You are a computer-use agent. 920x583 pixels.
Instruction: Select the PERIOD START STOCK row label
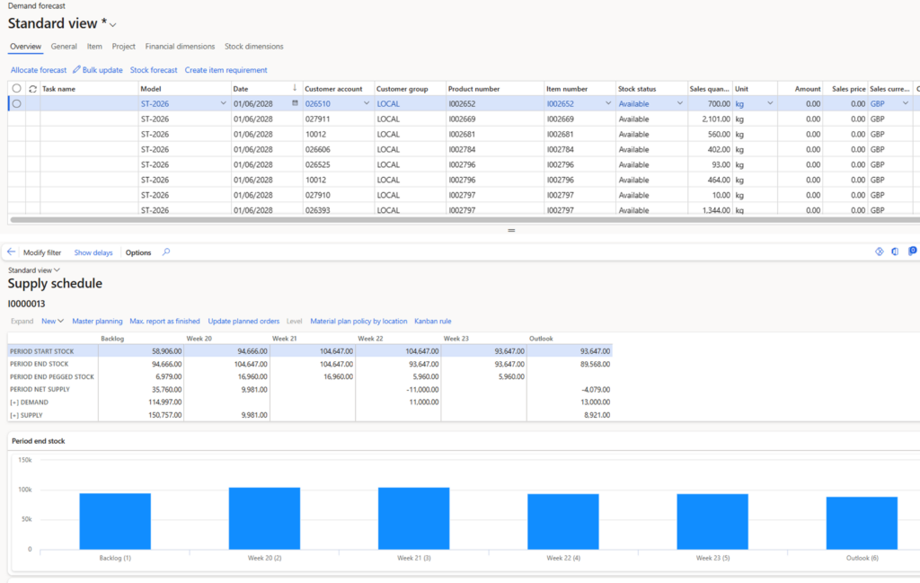(41, 351)
